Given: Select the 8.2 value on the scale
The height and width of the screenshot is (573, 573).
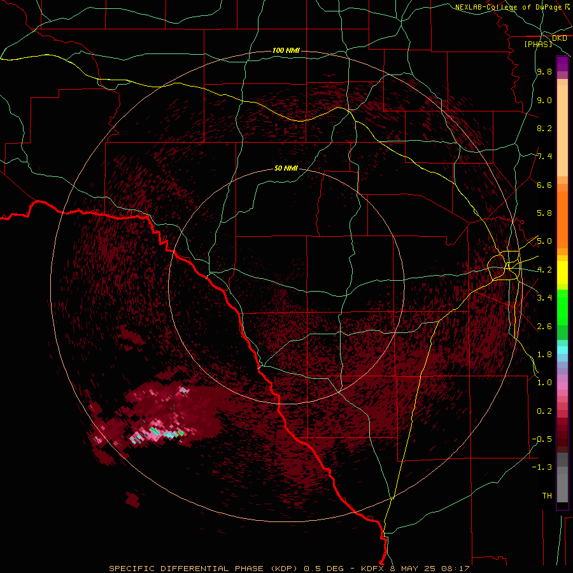Looking at the screenshot, I should (544, 128).
